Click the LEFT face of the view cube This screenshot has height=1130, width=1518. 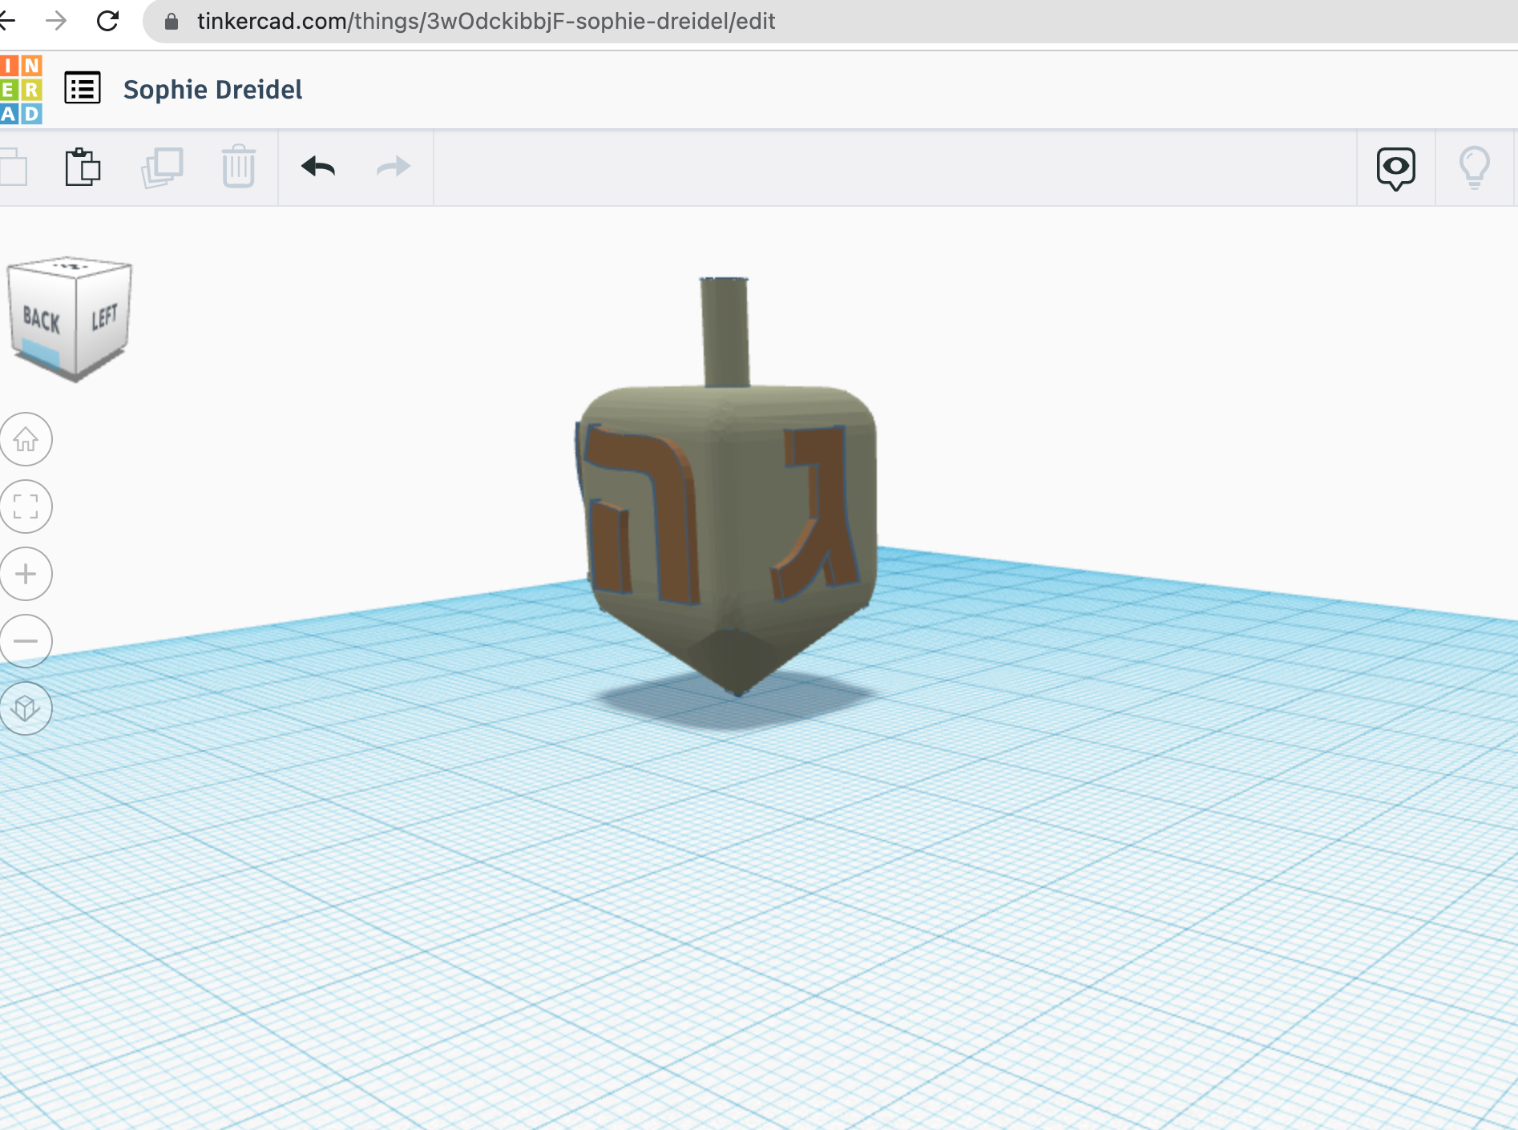click(104, 317)
